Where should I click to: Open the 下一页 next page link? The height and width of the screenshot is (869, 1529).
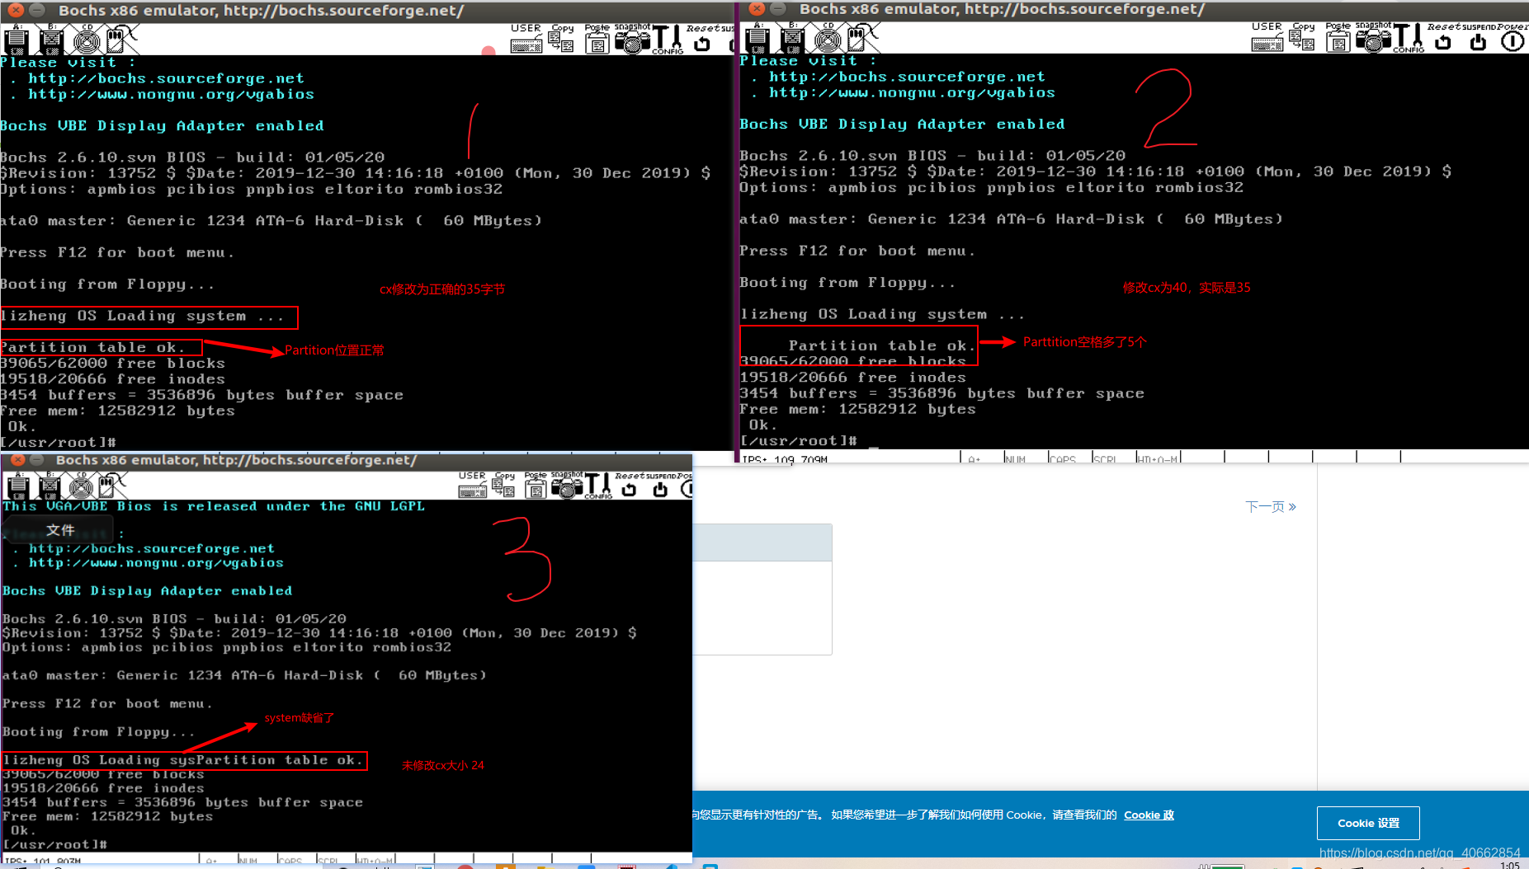[x=1271, y=506]
